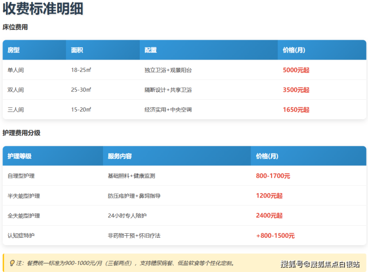Select the 房型 column header
Screen dimensions: 368x272
click(13, 50)
